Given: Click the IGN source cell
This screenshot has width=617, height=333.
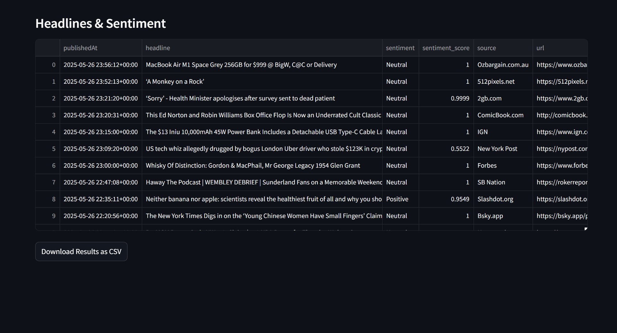Looking at the screenshot, I should [503, 132].
